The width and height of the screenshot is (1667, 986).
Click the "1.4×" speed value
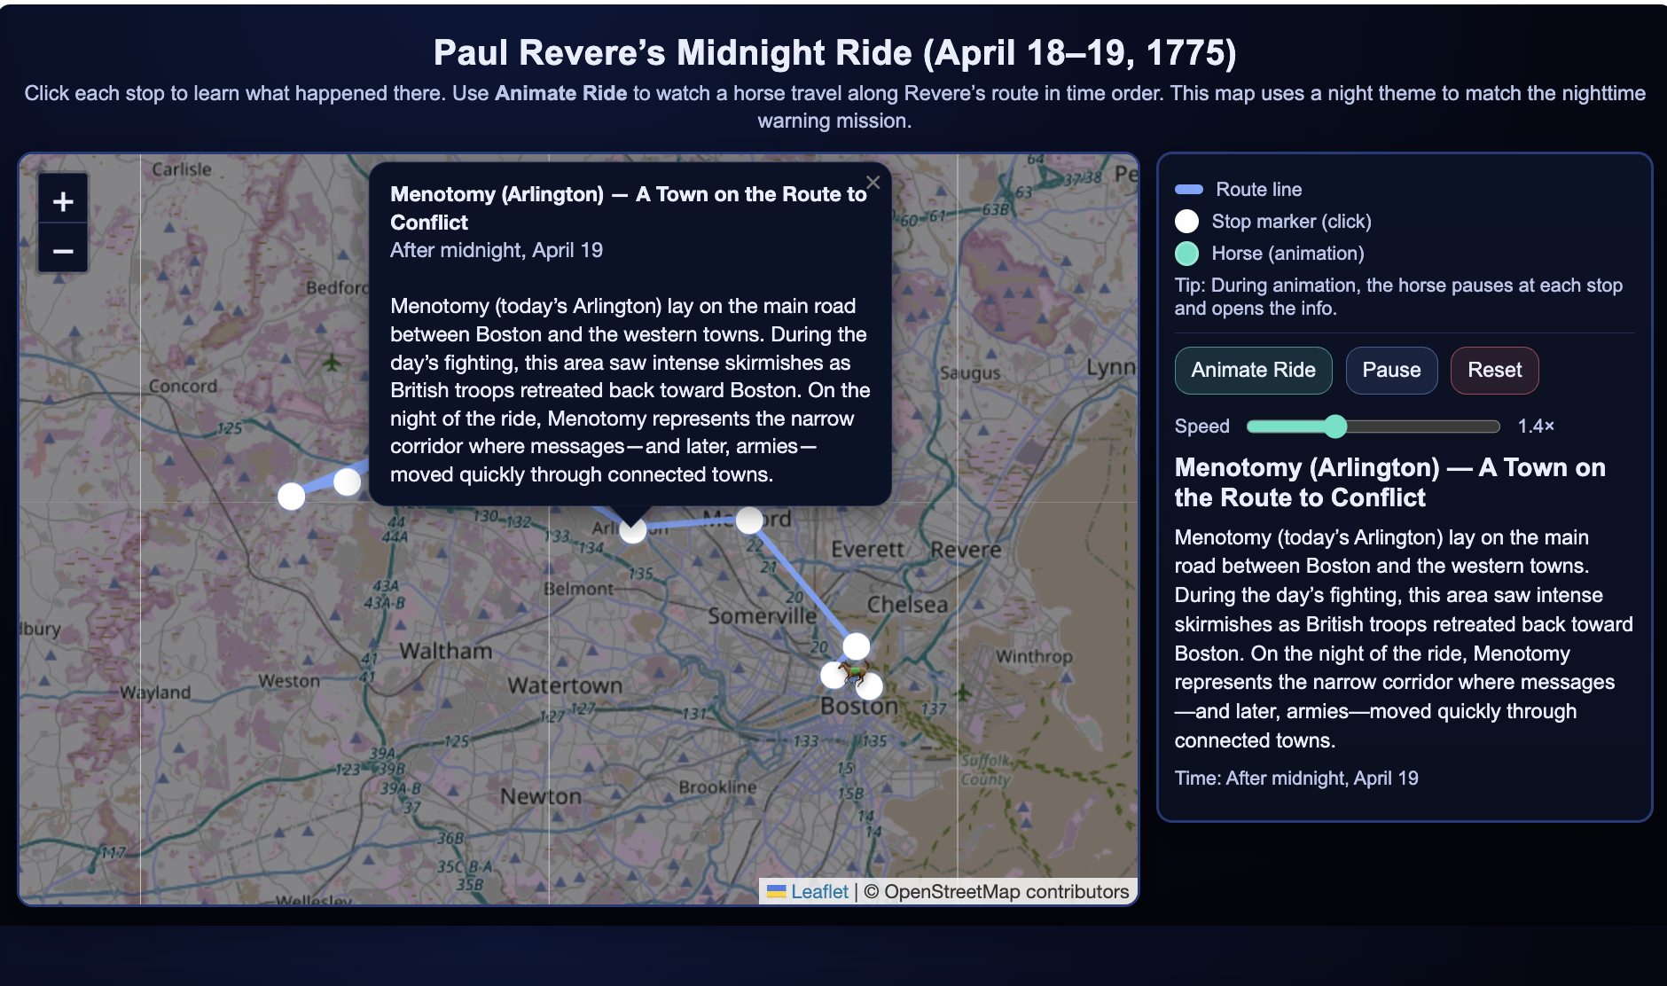1536,426
